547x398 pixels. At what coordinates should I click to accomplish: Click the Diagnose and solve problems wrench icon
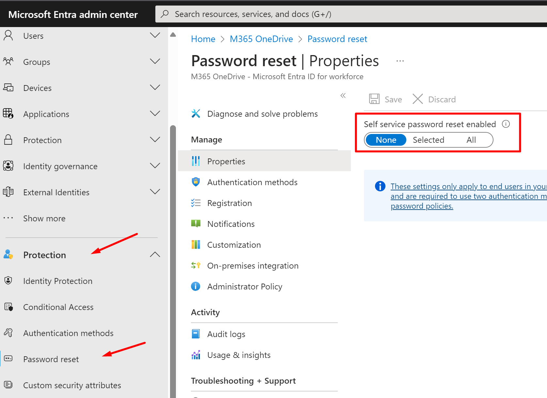point(196,114)
